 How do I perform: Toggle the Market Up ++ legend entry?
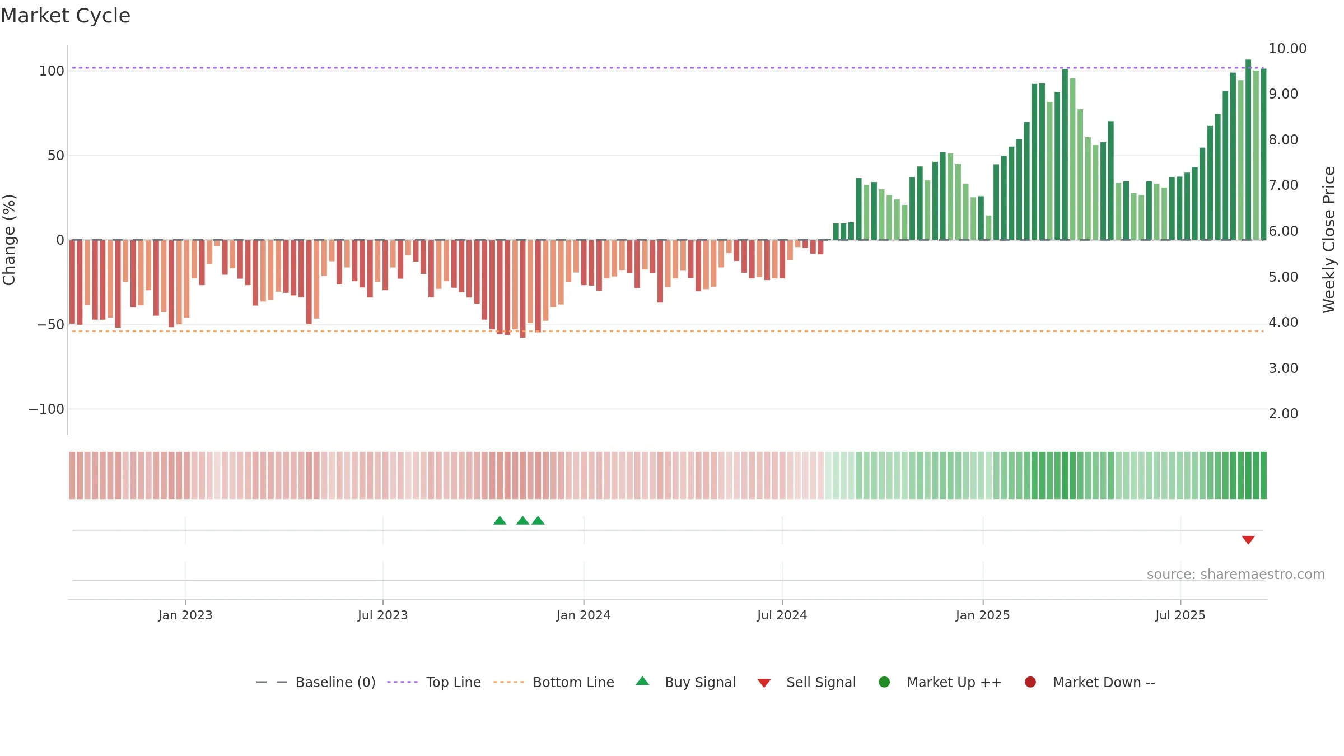pos(940,682)
